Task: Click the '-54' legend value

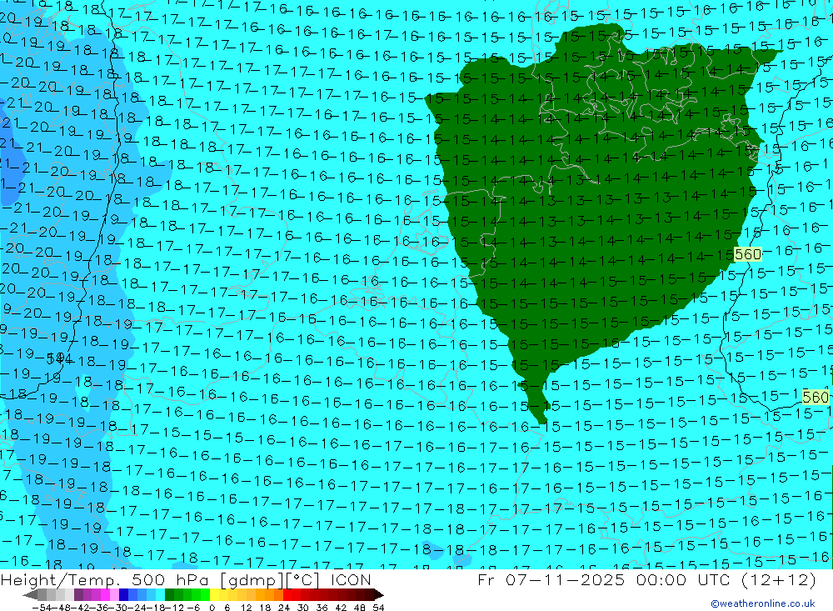Action: click(x=42, y=608)
